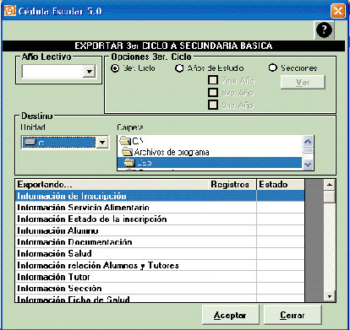Screen dimensions: 350x330
Task: Select row Información relación Alumnos y Tutores
Action: click(160, 265)
